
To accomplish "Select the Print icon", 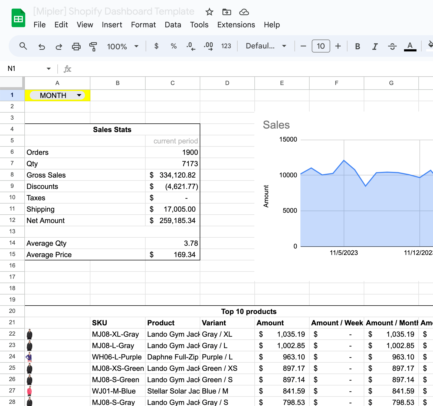I will pos(76,46).
